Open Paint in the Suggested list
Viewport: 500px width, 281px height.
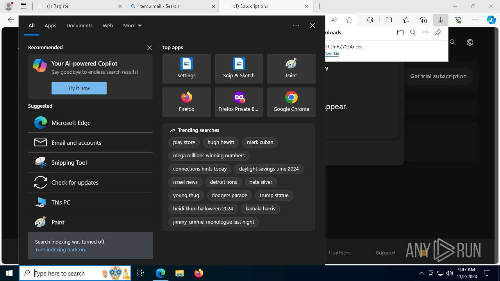point(90,222)
